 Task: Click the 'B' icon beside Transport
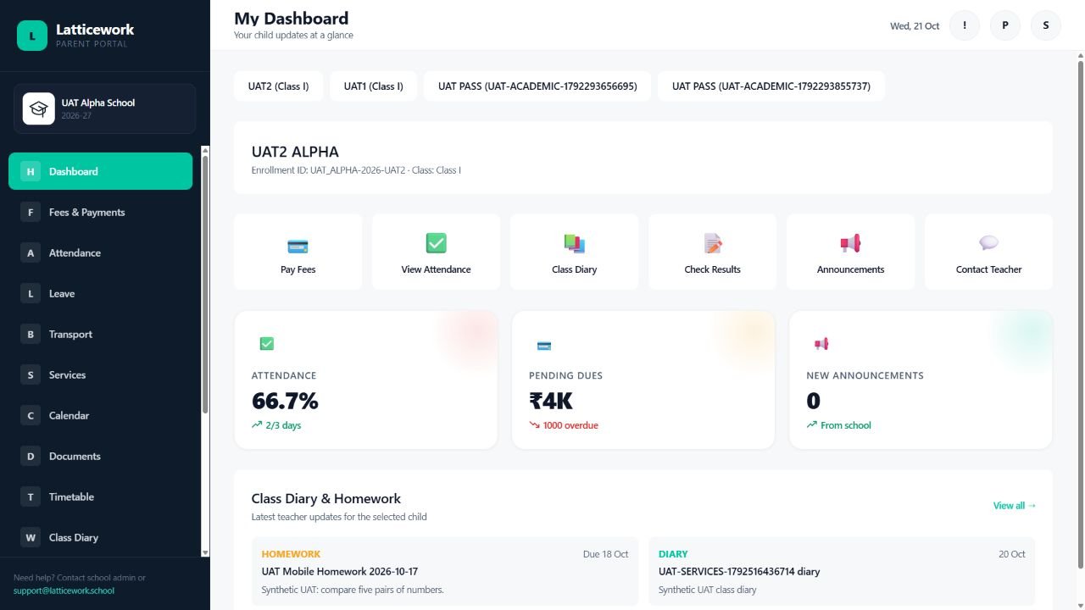(x=31, y=334)
